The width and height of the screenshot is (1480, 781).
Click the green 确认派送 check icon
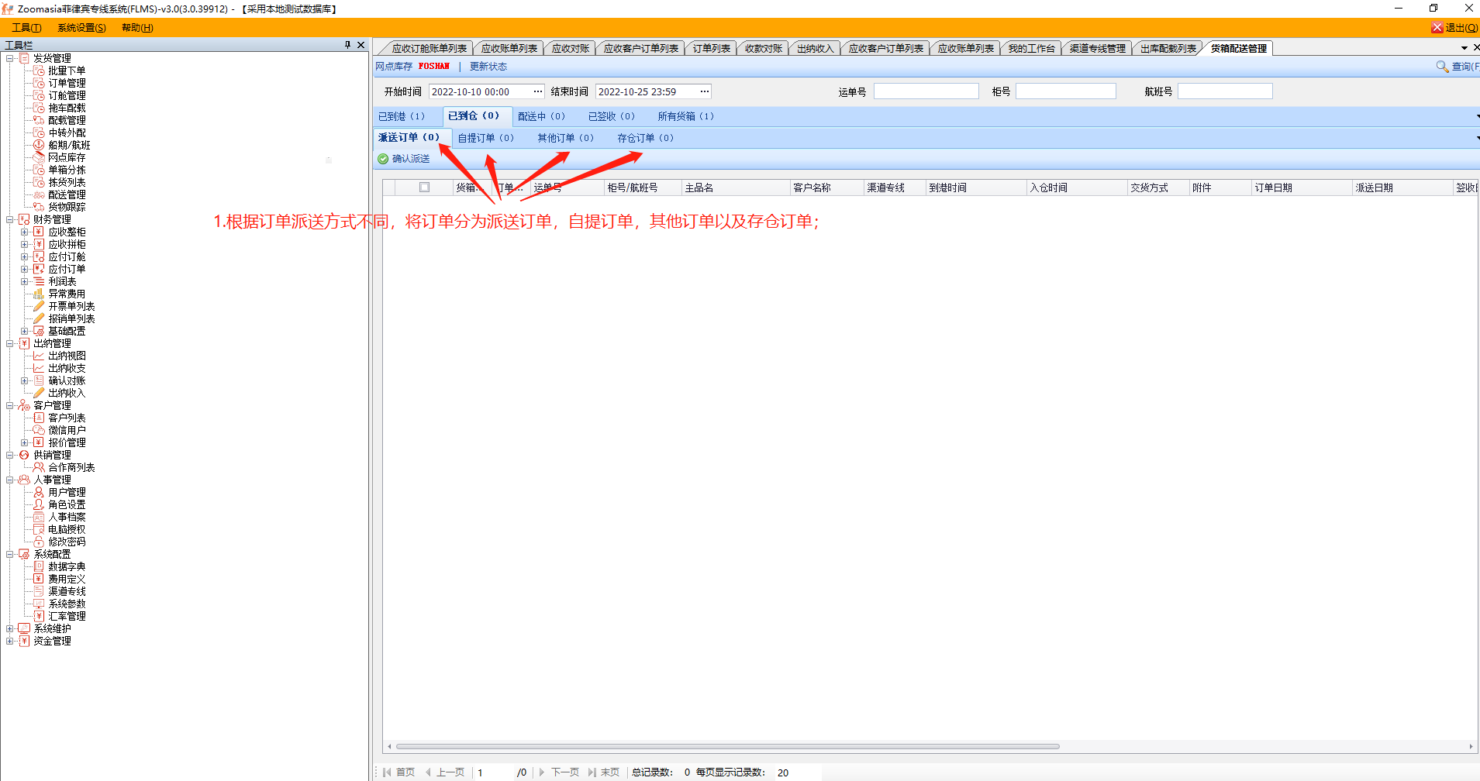[x=383, y=159]
